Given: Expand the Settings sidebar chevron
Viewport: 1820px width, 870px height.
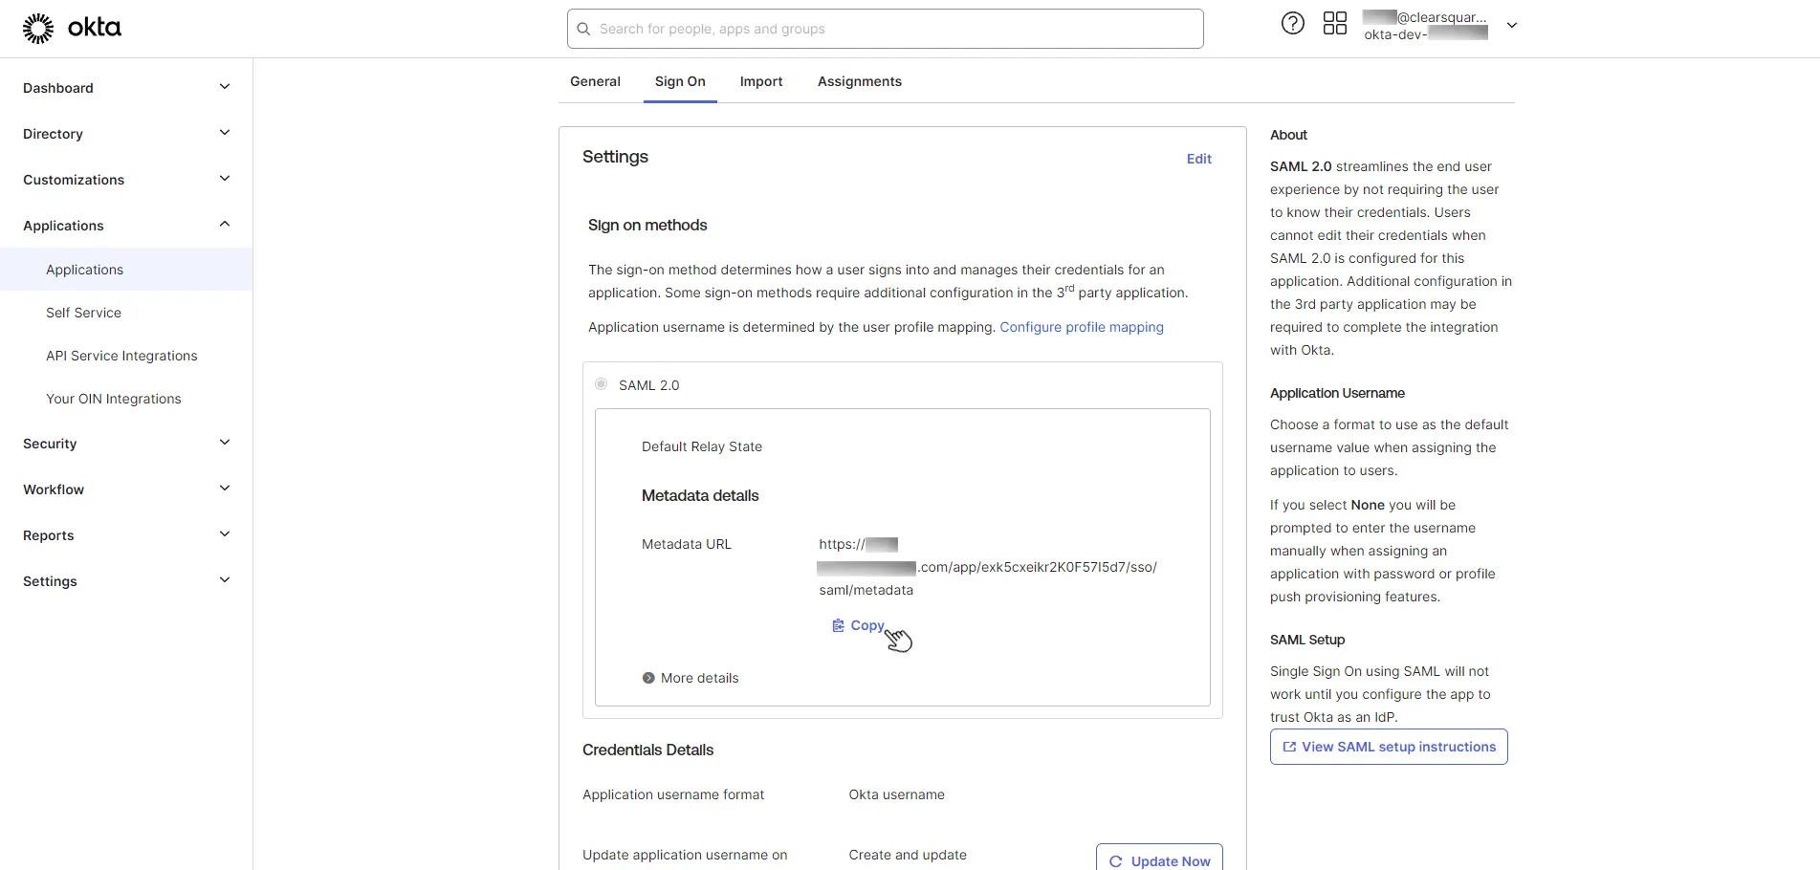Looking at the screenshot, I should coord(225,580).
